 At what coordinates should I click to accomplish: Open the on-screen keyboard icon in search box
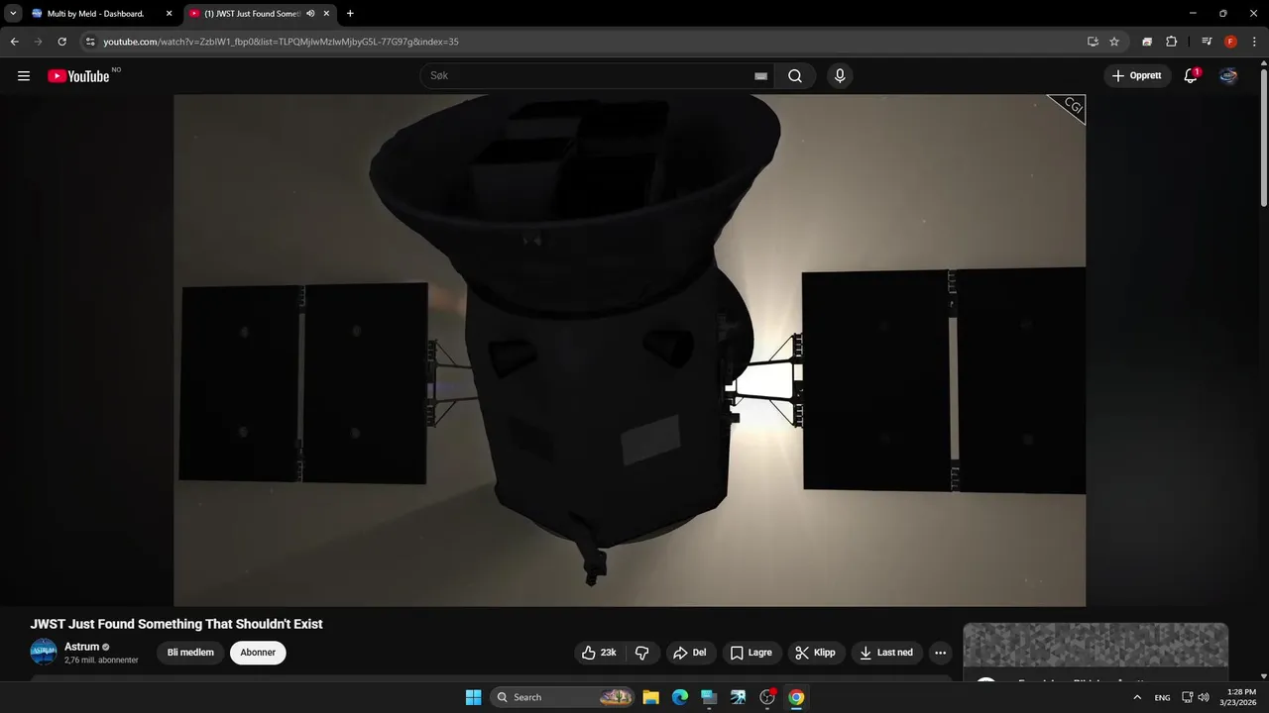click(x=760, y=76)
